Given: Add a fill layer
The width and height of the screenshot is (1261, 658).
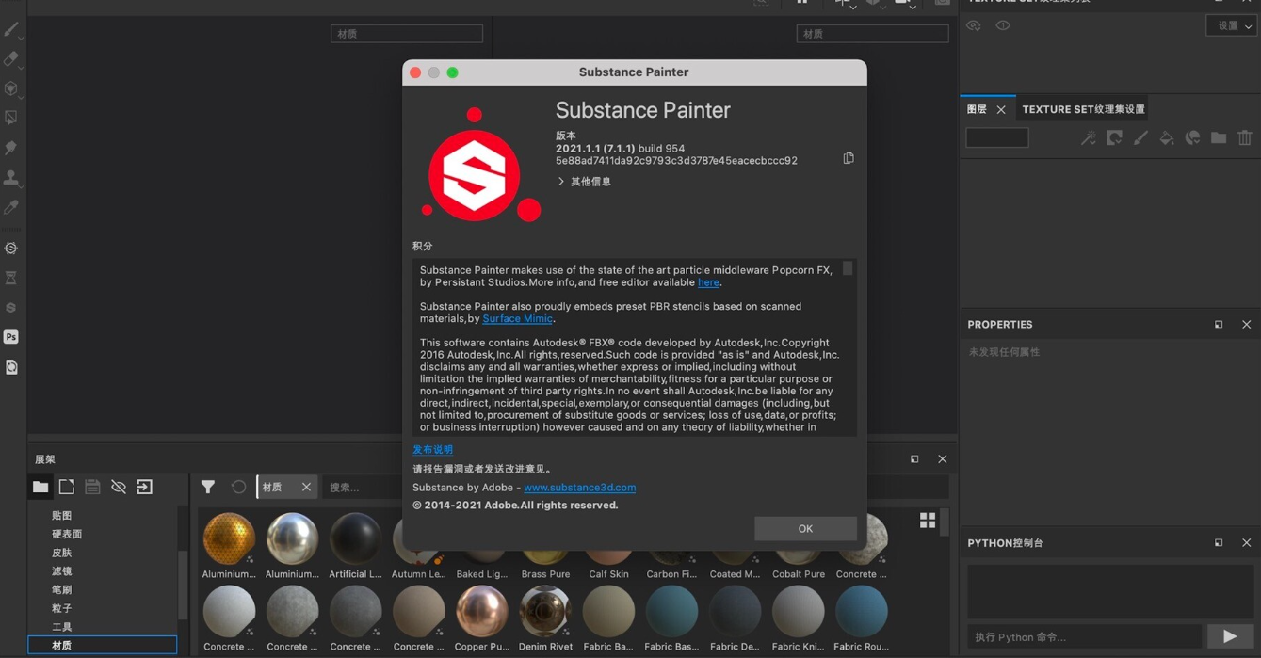Looking at the screenshot, I should pos(1167,138).
